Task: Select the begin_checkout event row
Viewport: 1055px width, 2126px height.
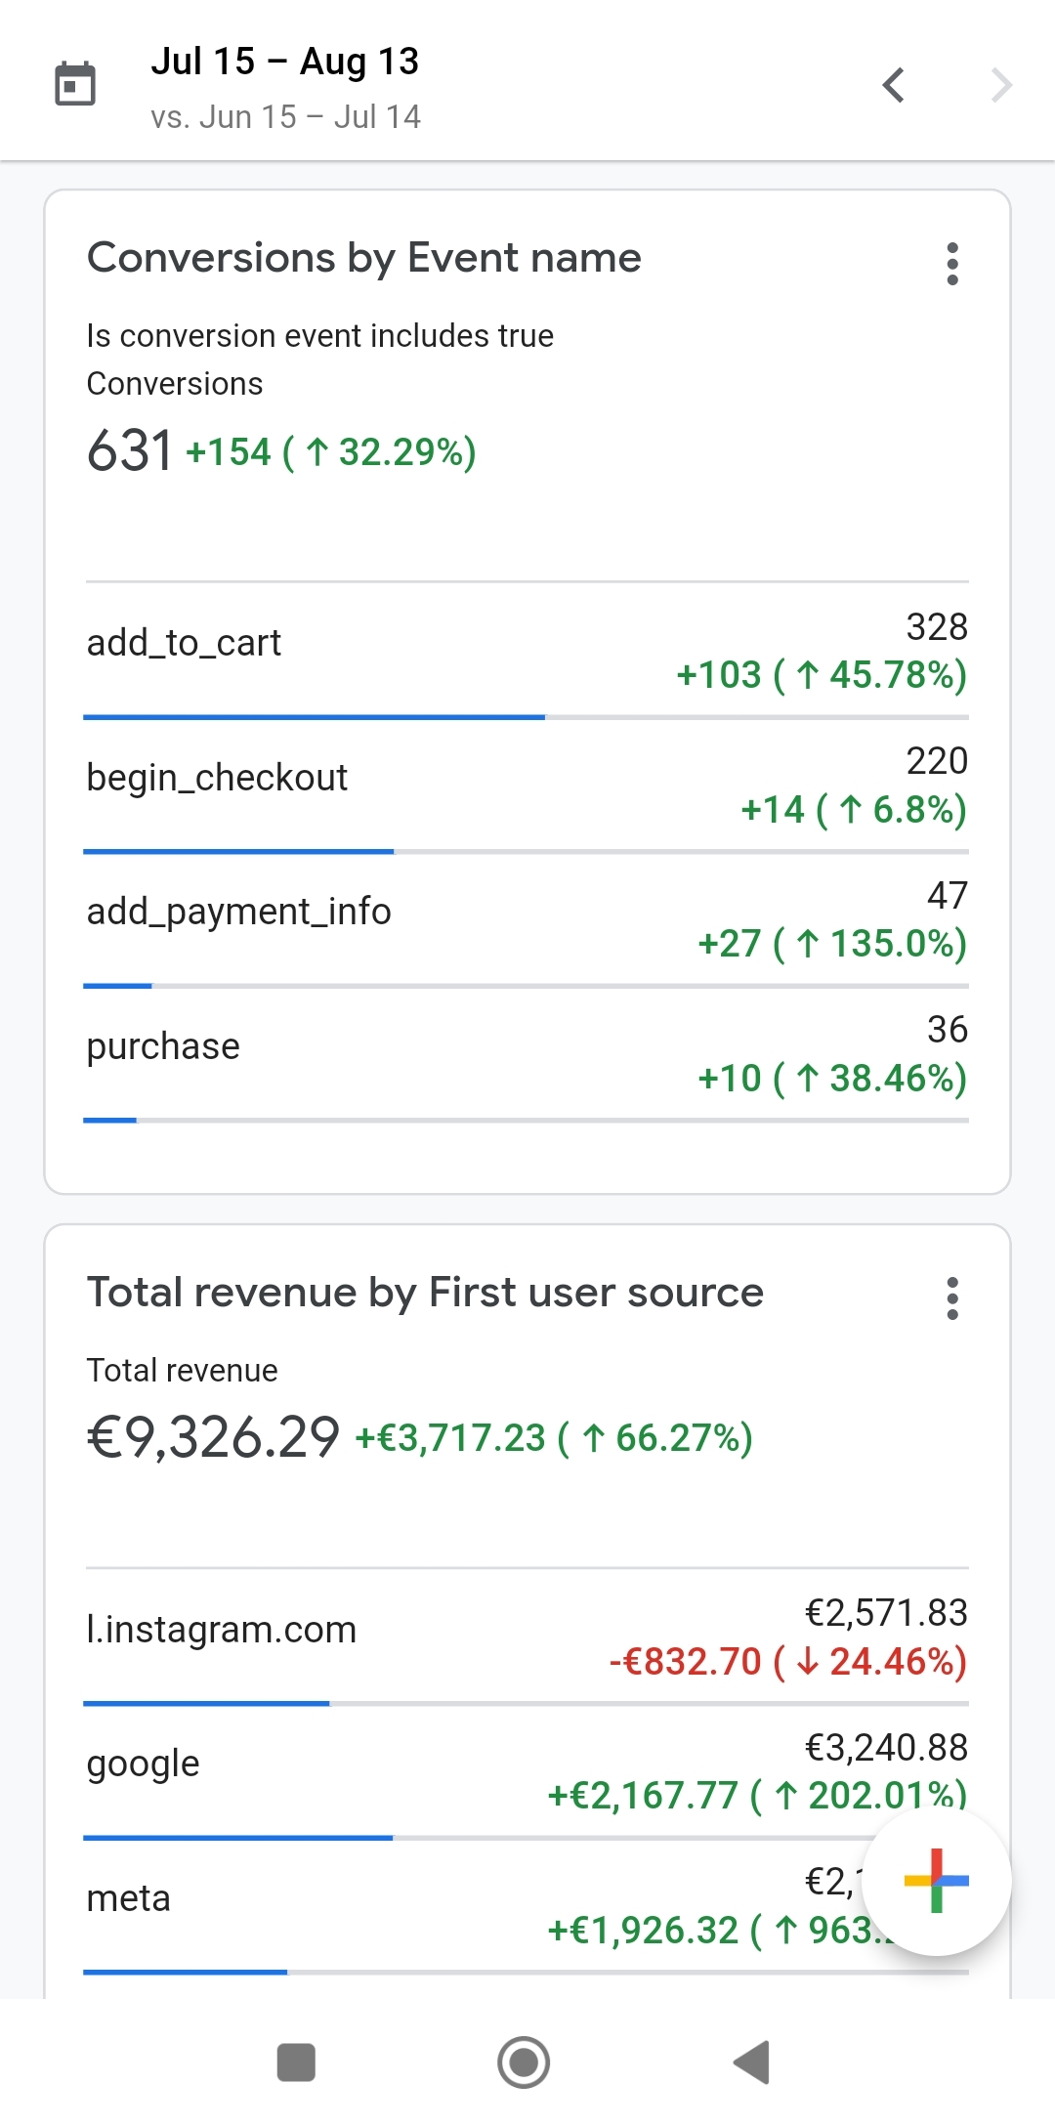Action: pos(527,785)
